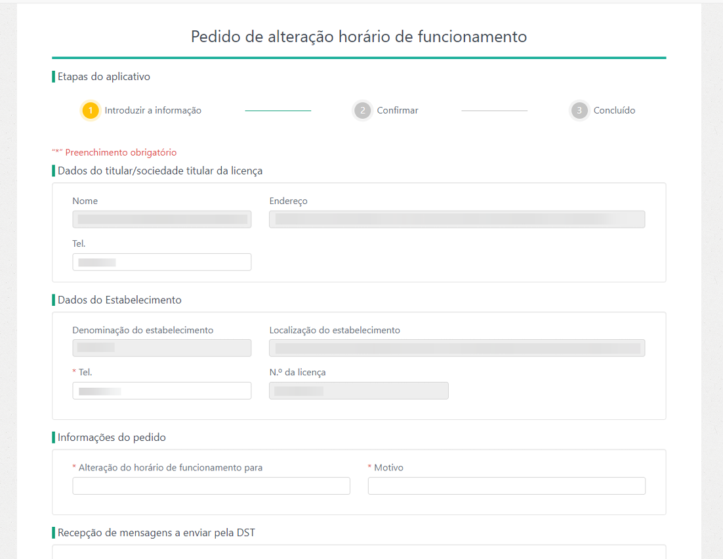Click the 'Informações do pedido' section heading

[x=112, y=437]
